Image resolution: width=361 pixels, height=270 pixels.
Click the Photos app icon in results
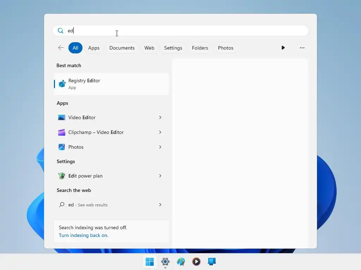pyautogui.click(x=61, y=147)
